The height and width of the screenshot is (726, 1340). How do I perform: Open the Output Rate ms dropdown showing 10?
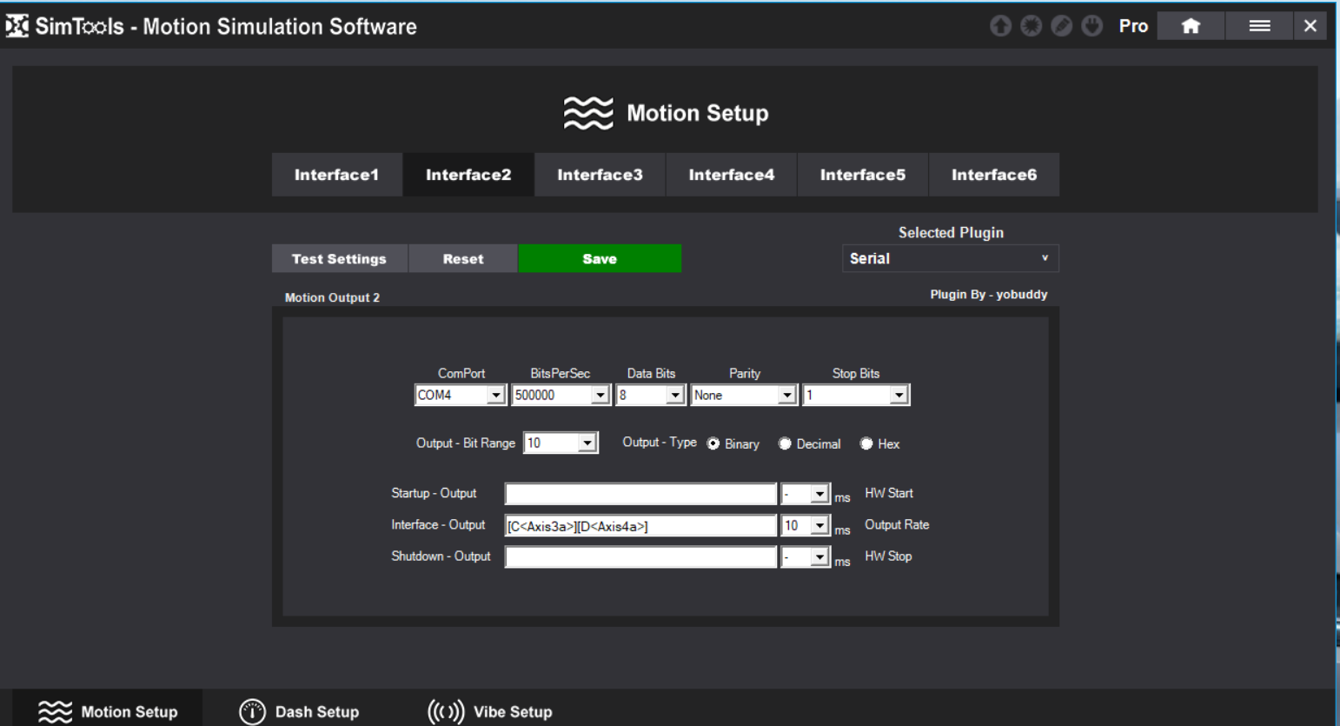(x=806, y=525)
